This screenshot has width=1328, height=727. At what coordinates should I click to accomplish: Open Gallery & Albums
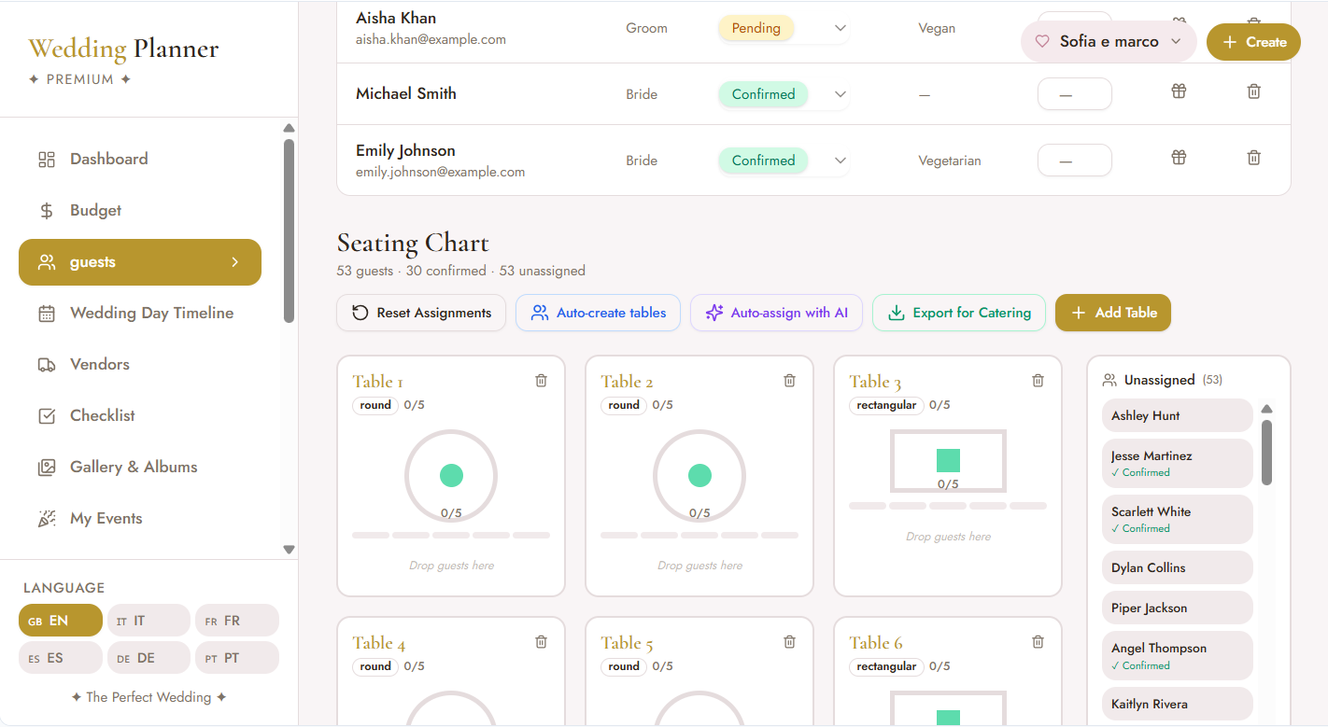coord(140,468)
